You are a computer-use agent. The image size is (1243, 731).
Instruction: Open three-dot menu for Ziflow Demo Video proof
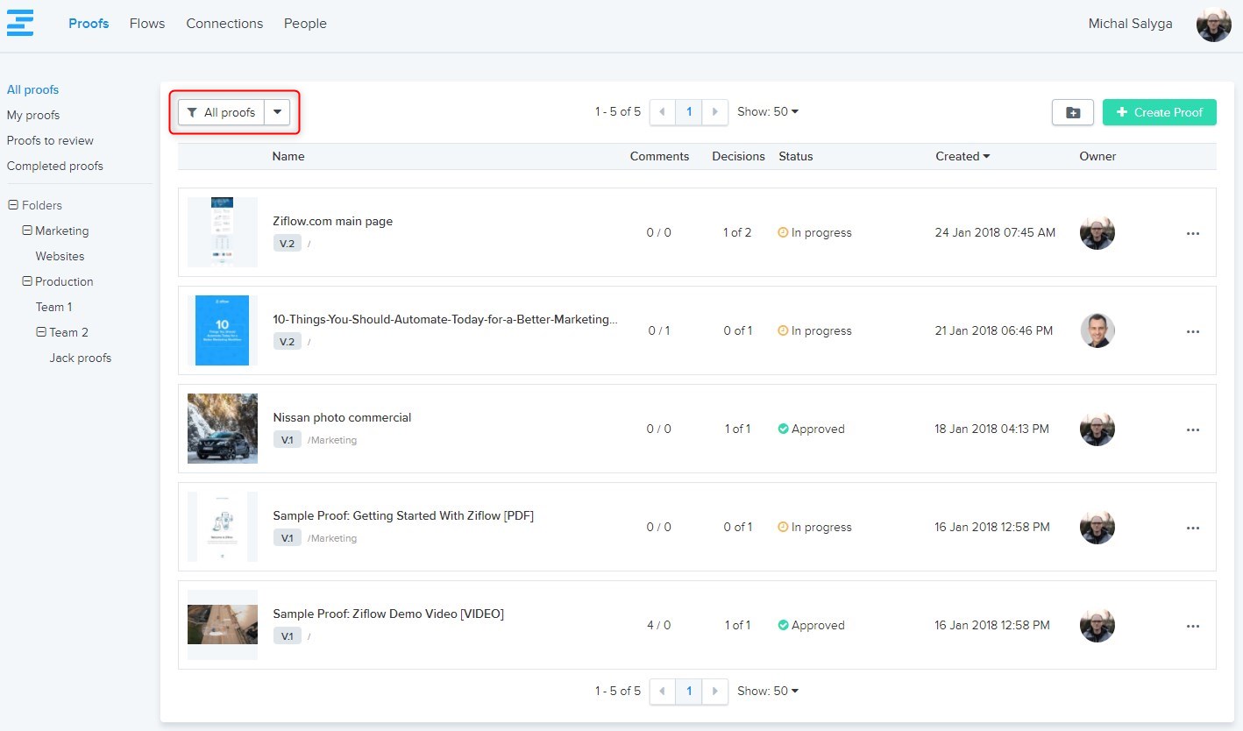[1192, 626]
